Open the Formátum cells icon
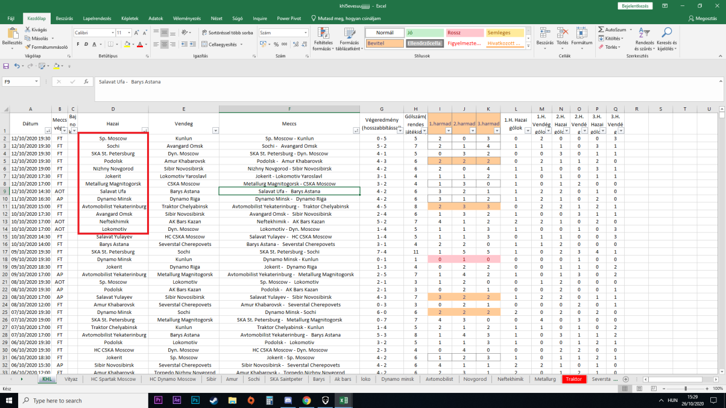726x408 pixels. 581,34
